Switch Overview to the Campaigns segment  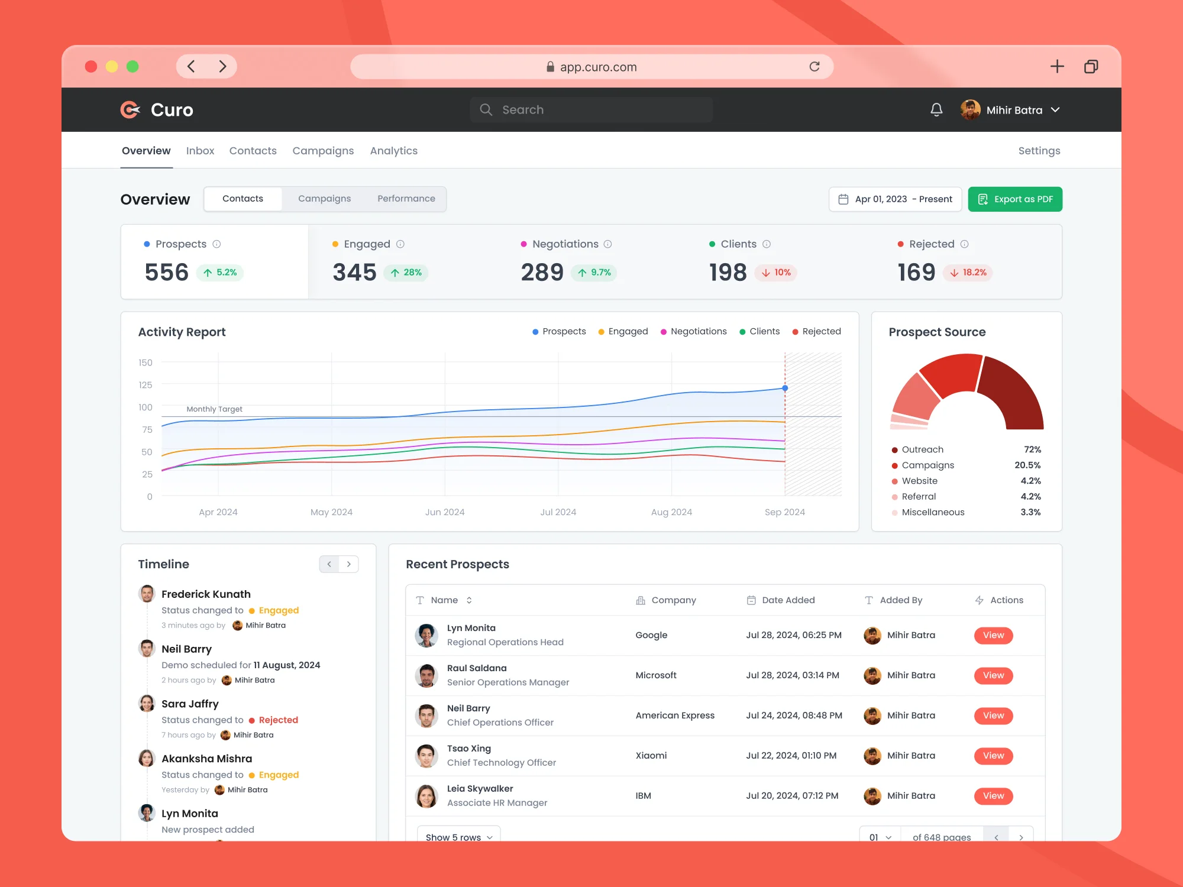[x=325, y=199]
